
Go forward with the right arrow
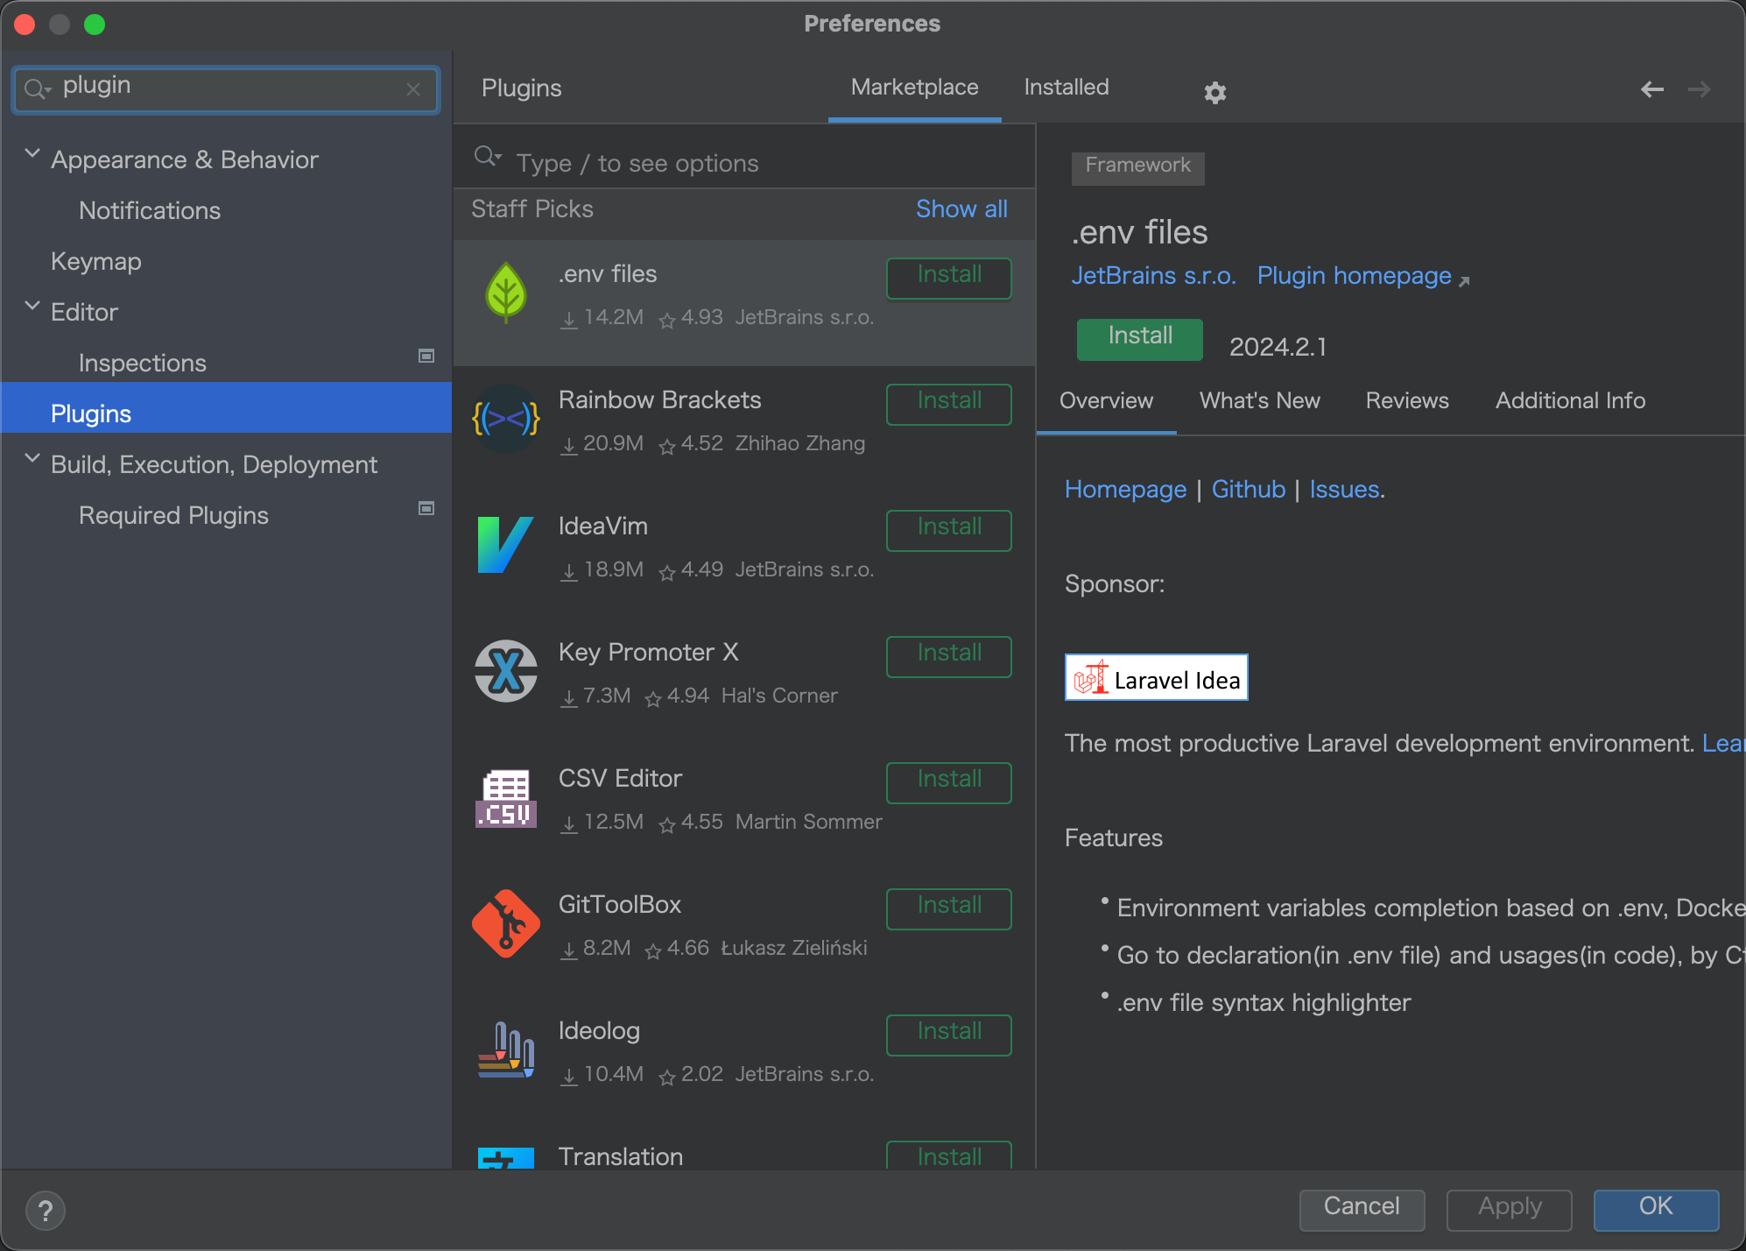1699,88
